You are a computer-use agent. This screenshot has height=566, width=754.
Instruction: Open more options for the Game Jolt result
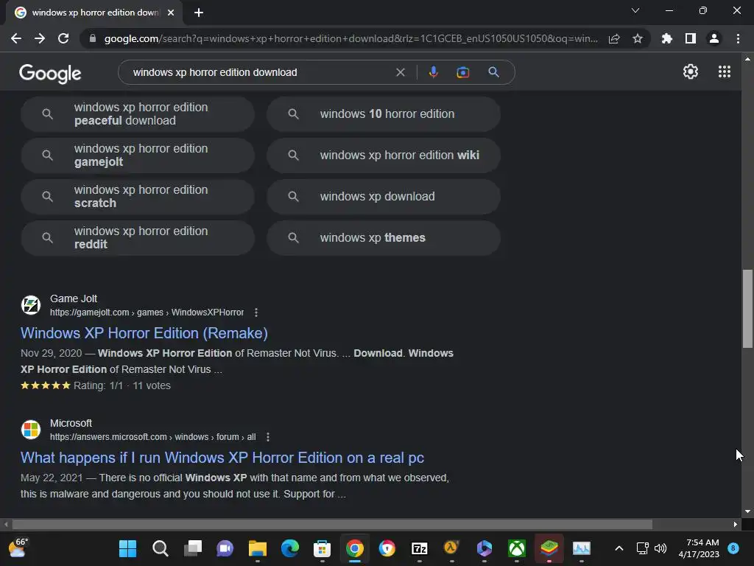pyautogui.click(x=256, y=312)
